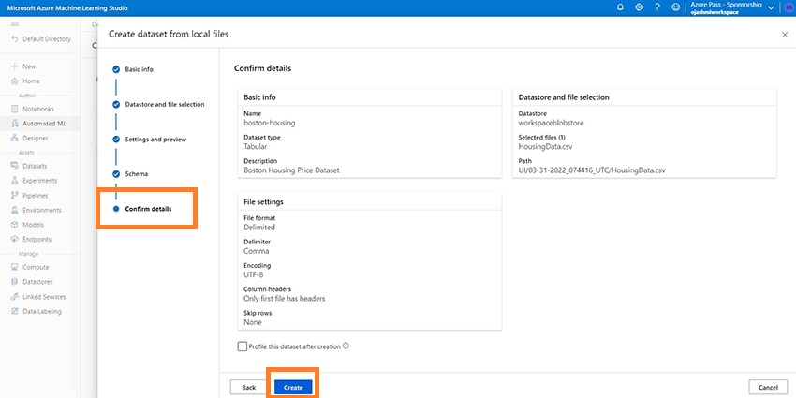Open Datasets in the Assets section
Screen dimensions: 796x398
point(37,166)
